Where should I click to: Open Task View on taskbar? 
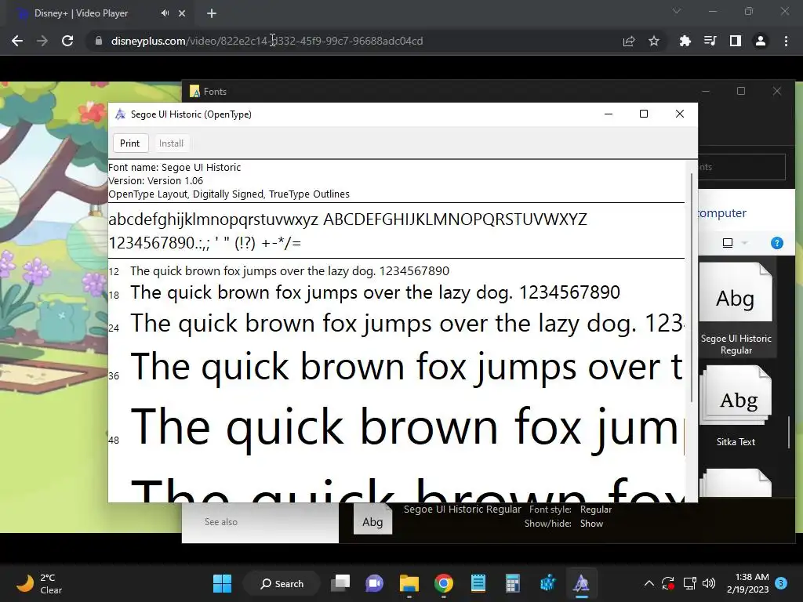[x=340, y=583]
